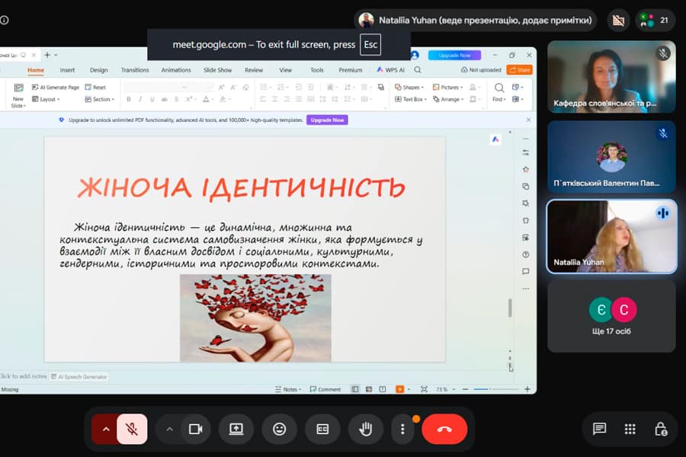Open the emoji reactions button
Screen dimensions: 686x457
(279, 429)
